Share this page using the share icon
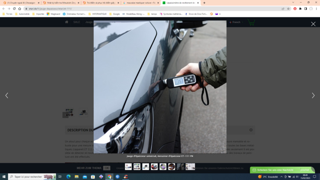This screenshot has height=180, width=320. pos(283,9)
